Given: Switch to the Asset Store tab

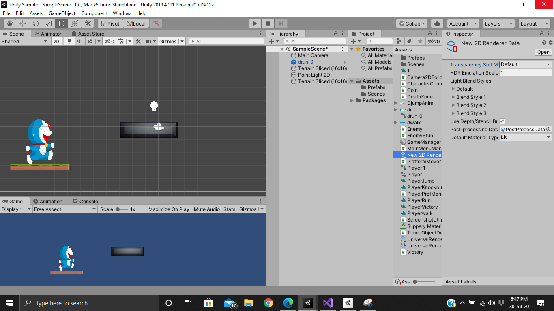Looking at the screenshot, I should (88, 34).
